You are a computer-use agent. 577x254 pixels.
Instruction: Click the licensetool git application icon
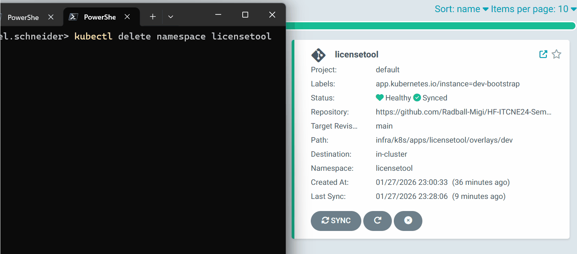point(318,55)
